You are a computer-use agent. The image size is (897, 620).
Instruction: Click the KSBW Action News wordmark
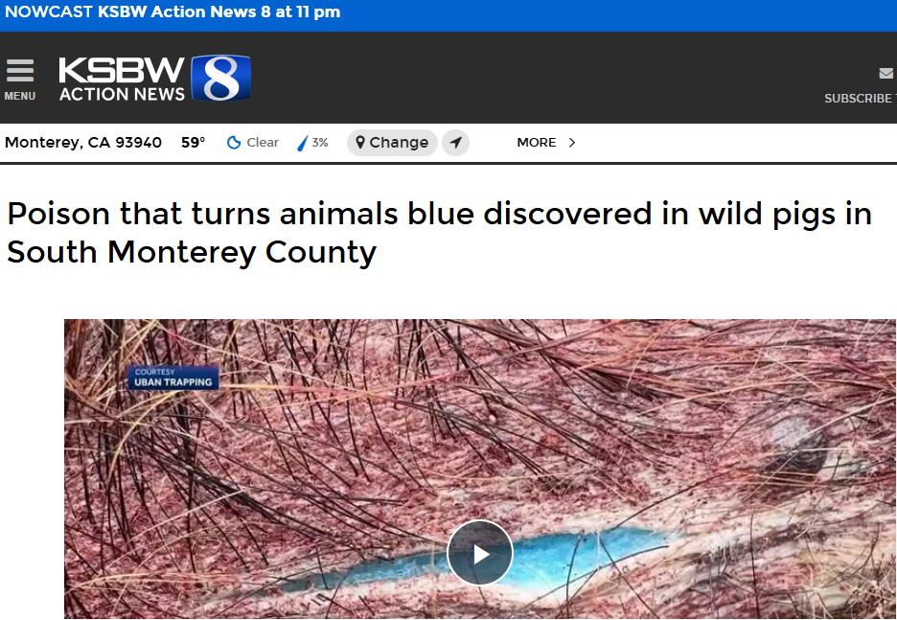tap(122, 79)
